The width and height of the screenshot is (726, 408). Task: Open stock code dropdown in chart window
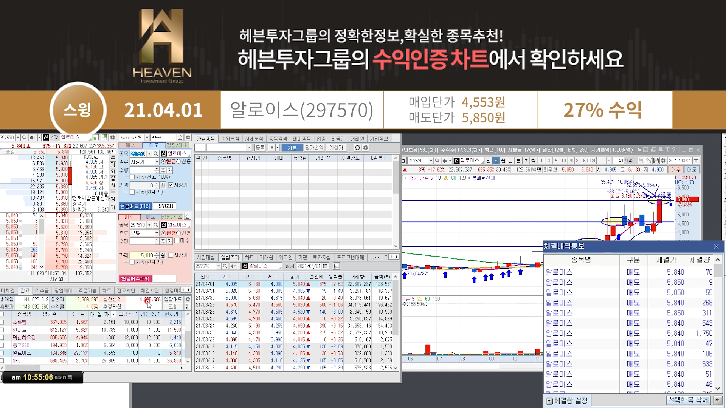431,161
